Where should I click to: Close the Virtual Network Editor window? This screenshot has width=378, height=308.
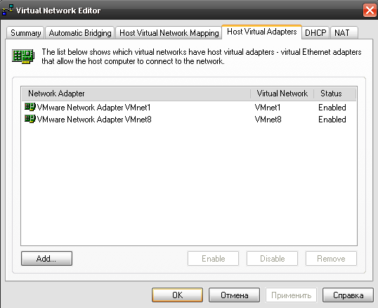[370, 11]
